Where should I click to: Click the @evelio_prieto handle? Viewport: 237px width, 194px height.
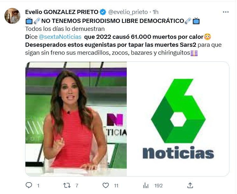(x=128, y=12)
